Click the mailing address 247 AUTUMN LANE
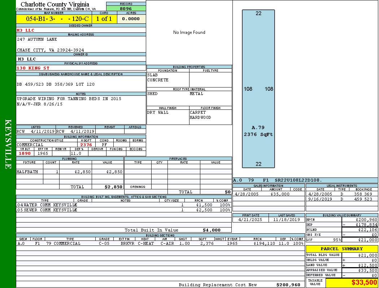Screen dimensions: 379x288 [x=37, y=40]
